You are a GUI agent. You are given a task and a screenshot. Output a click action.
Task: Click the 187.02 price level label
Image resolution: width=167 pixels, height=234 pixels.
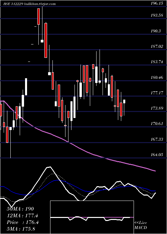[157, 46]
